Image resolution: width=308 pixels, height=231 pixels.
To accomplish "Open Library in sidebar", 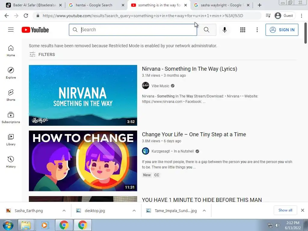I will click(11, 140).
